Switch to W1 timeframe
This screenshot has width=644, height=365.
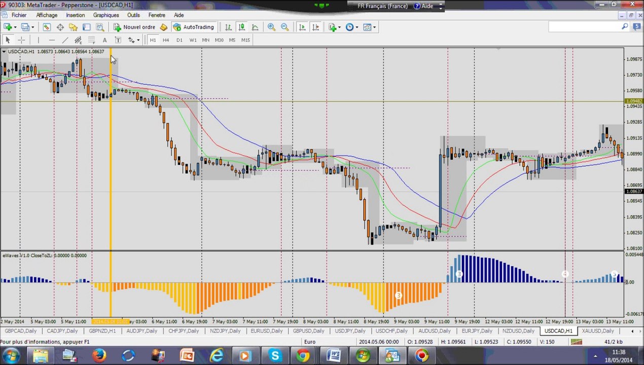(193, 40)
